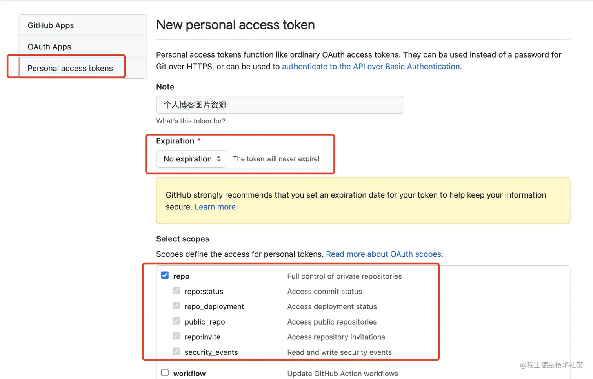Viewport: 593px width, 379px height.
Task: Click the workflow scope label
Action: [x=189, y=374]
